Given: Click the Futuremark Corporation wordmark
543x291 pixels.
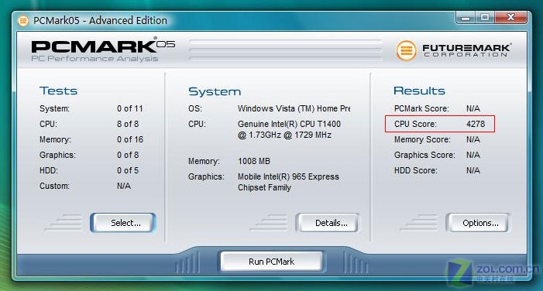Looking at the screenshot, I should point(466,50).
